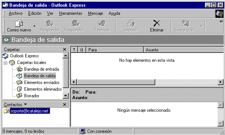Select the Imprimir printer icon
The image size is (225, 135).
131,23
